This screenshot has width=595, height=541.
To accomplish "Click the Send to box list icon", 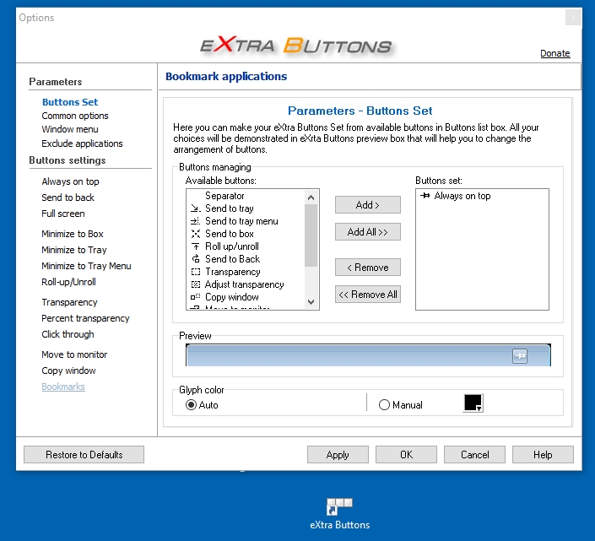I will click(x=195, y=234).
